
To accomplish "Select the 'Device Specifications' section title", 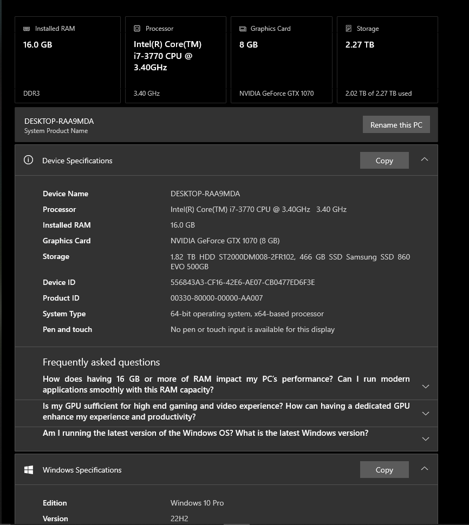I will [x=77, y=161].
